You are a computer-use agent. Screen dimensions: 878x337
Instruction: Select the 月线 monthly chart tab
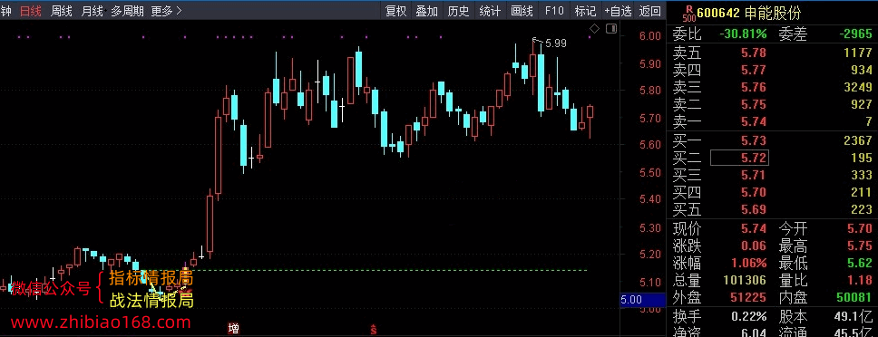tap(92, 11)
